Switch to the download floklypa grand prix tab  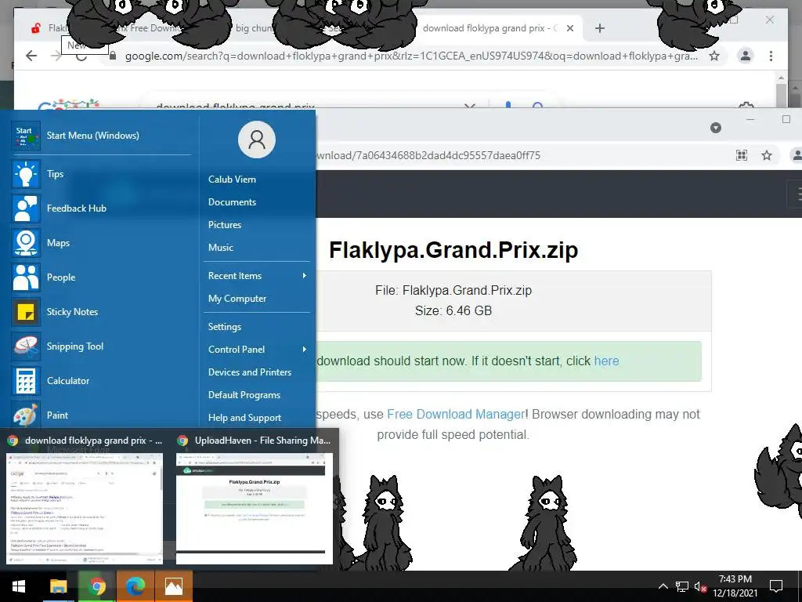click(491, 28)
